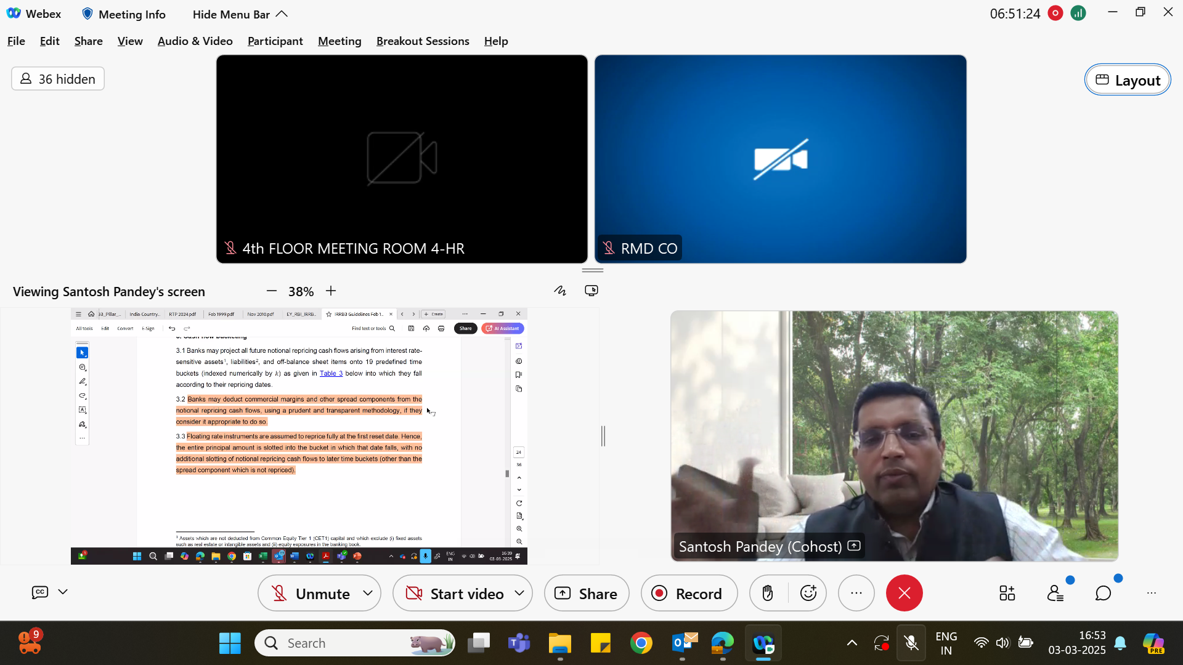Open the Meeting menu
Viewport: 1183px width, 665px height.
339,41
